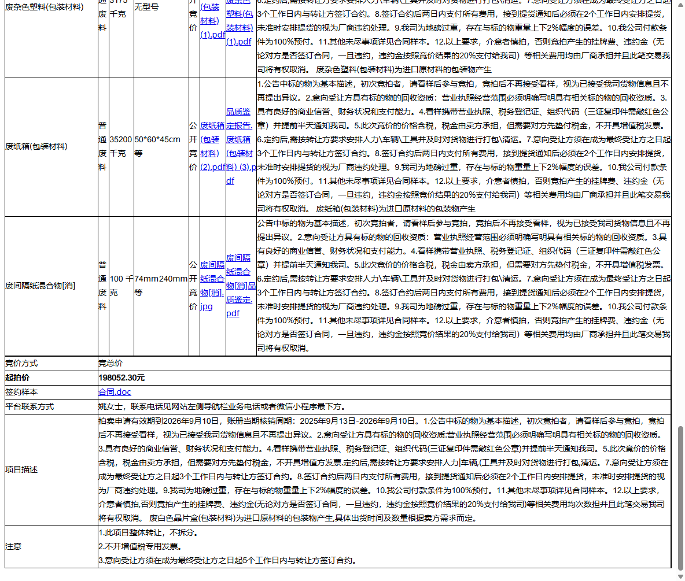Image resolution: width=685 pixels, height=581 pixels.
Task: Click the 竞总价 bidding method value
Action: pyautogui.click(x=110, y=364)
